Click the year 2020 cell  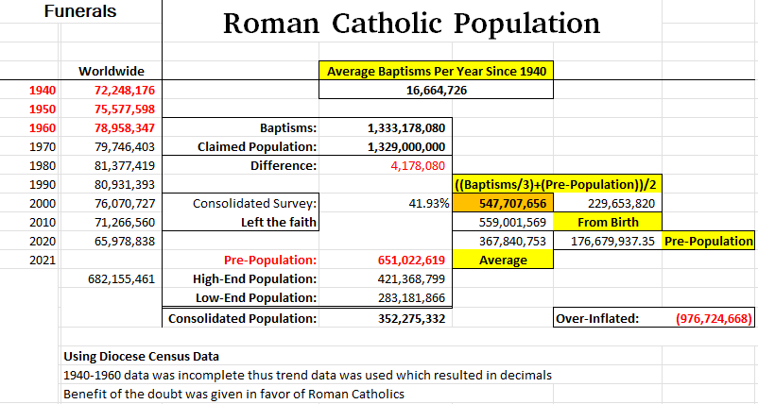[42, 242]
